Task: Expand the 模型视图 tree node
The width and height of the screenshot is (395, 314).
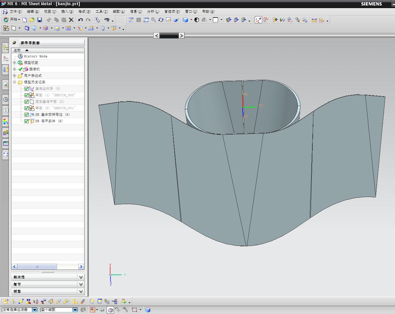Action: coord(14,63)
